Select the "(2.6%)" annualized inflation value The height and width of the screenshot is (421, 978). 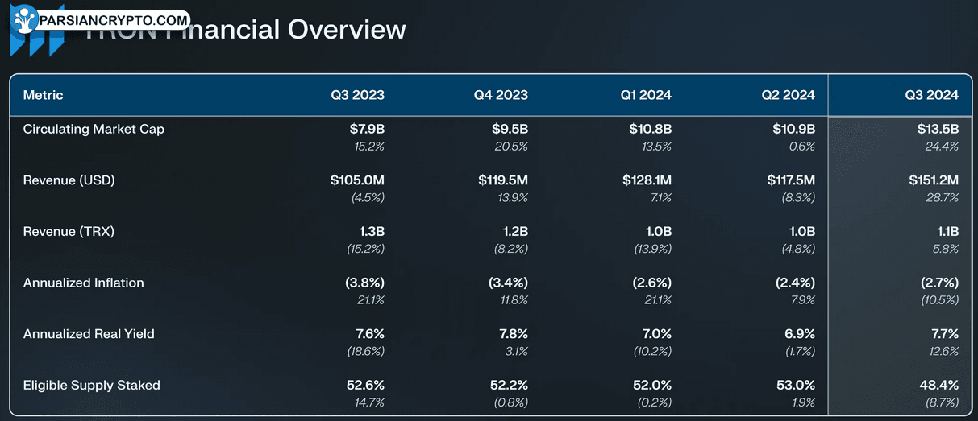(650, 283)
